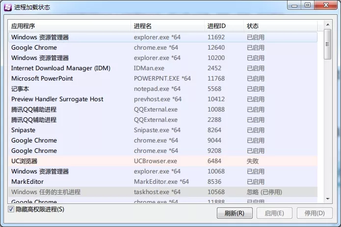Image resolution: width=341 pixels, height=227 pixels.
Task: Click process ID 6484
Action: [214, 161]
